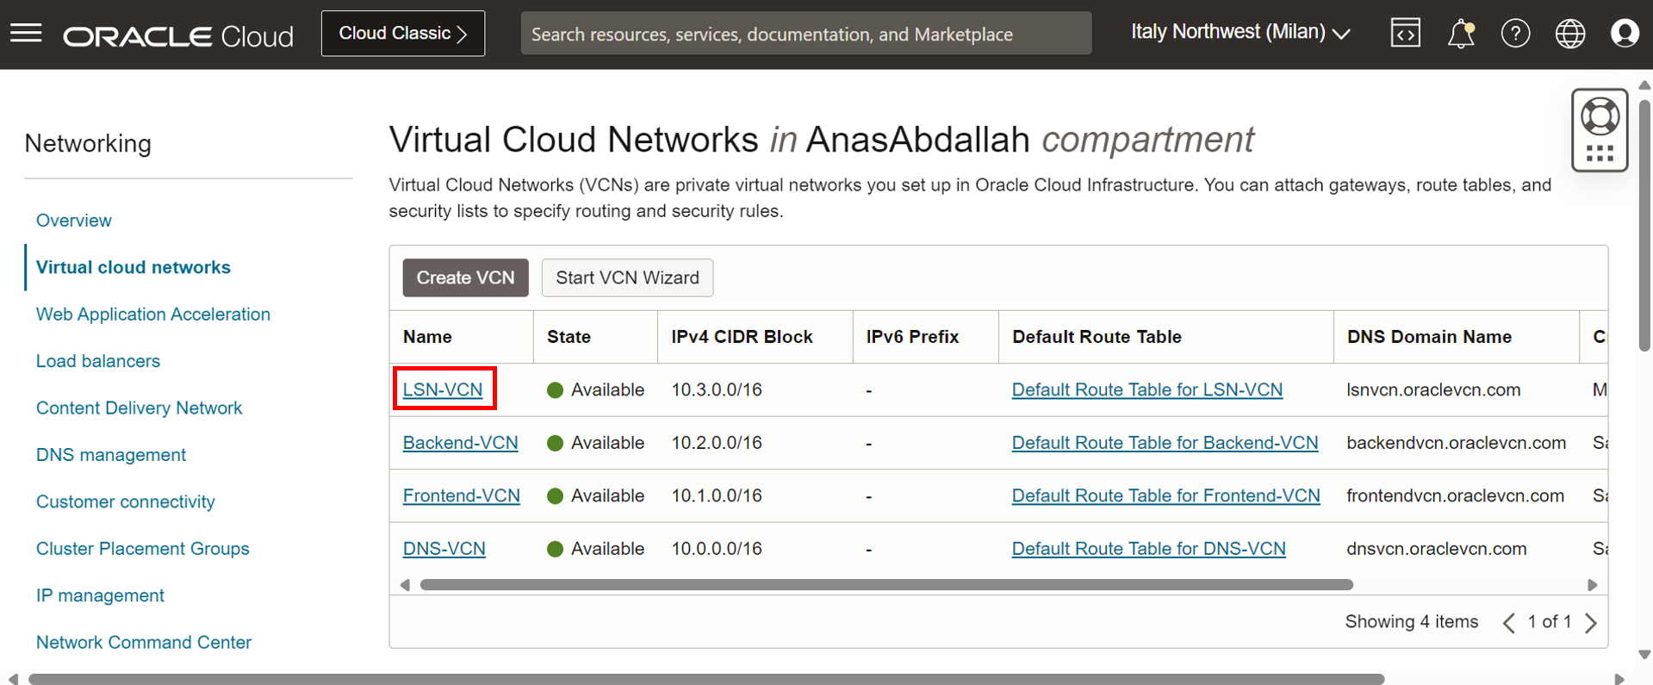Open the Frontend-VCN link
The height and width of the screenshot is (685, 1653).
(x=462, y=495)
